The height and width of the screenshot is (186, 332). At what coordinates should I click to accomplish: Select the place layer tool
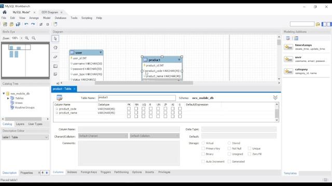pos(56,66)
